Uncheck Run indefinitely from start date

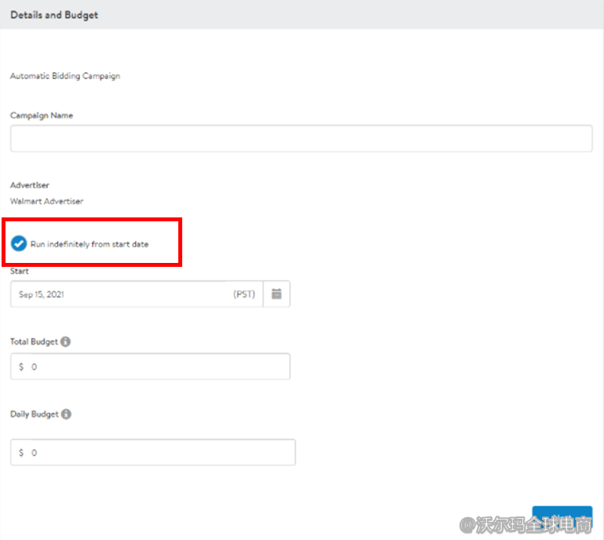tap(19, 243)
